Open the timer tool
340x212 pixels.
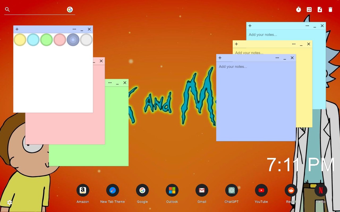tap(299, 10)
